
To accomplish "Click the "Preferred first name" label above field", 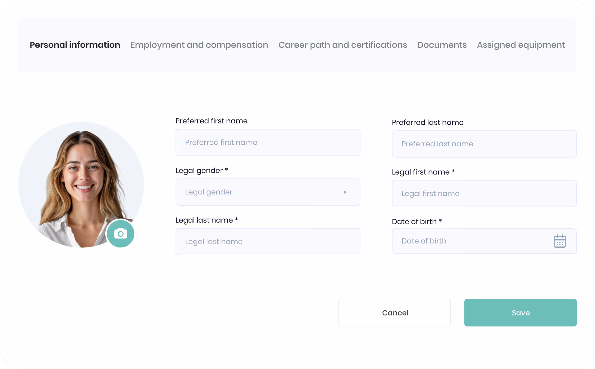I will (211, 121).
